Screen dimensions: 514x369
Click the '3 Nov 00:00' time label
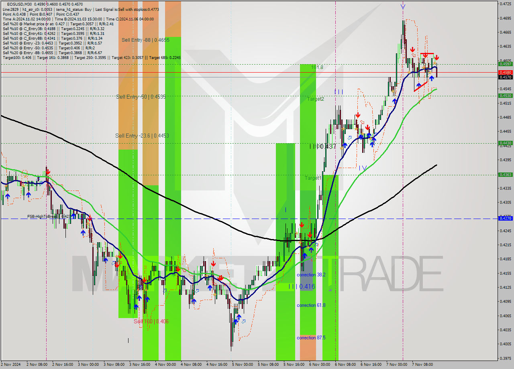click(x=88, y=365)
